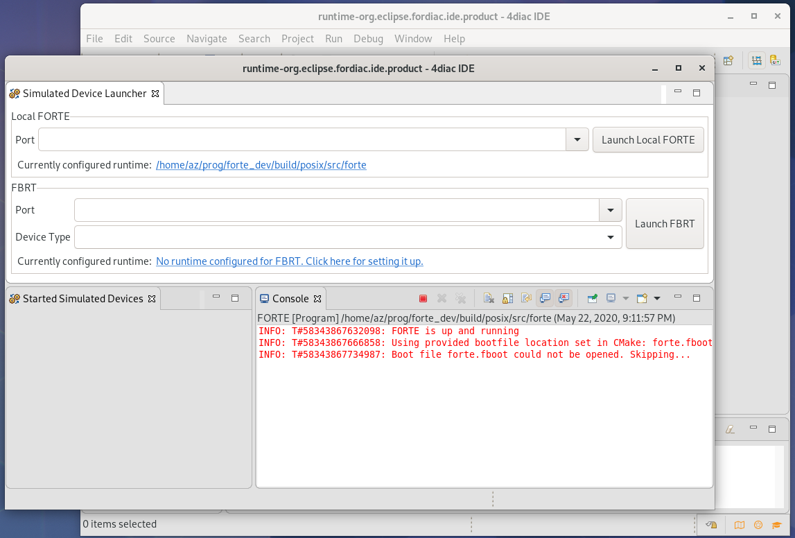This screenshot has height=538, width=795.
Task: Open Project menu in background IDE window
Action: point(297,39)
